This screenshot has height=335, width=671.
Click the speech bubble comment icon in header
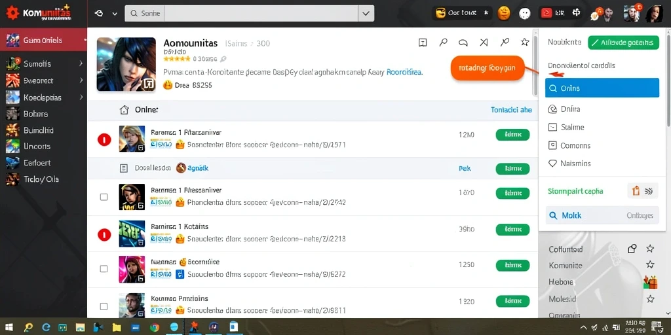[x=463, y=43]
